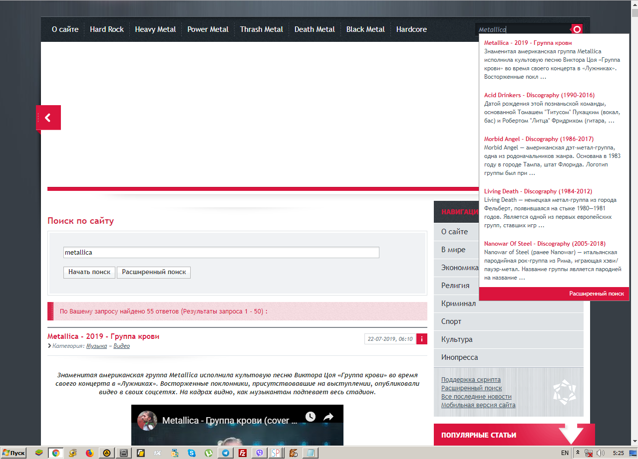Open the Heavy Metal menu item
This screenshot has width=638, height=459.
tap(155, 29)
